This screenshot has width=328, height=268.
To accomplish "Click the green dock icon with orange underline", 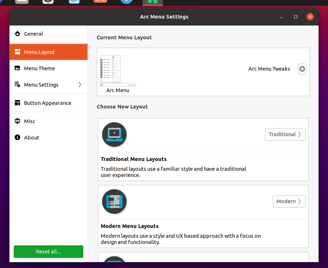I will point(153,2).
